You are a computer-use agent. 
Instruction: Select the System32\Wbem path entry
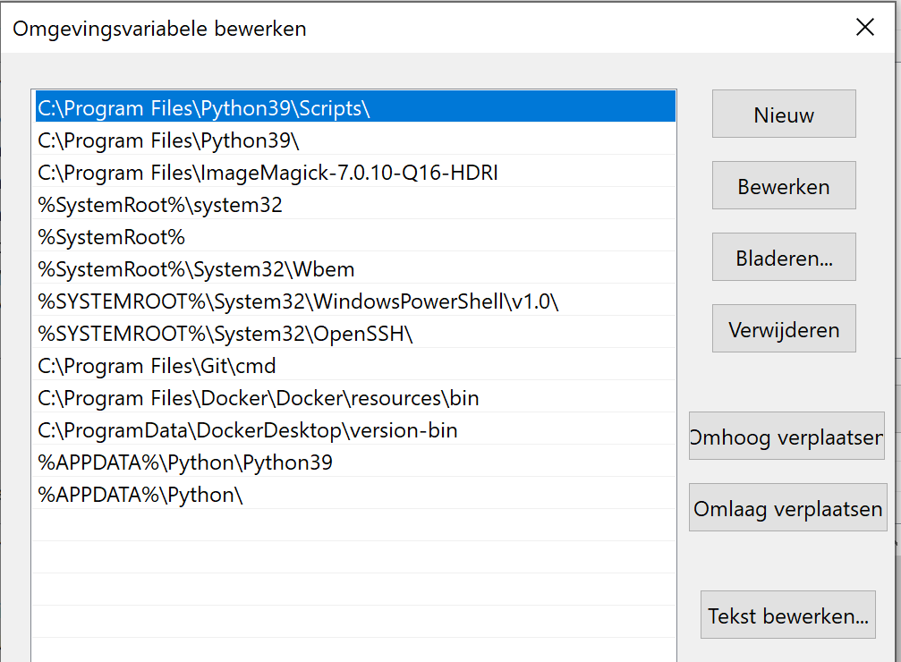click(x=197, y=269)
